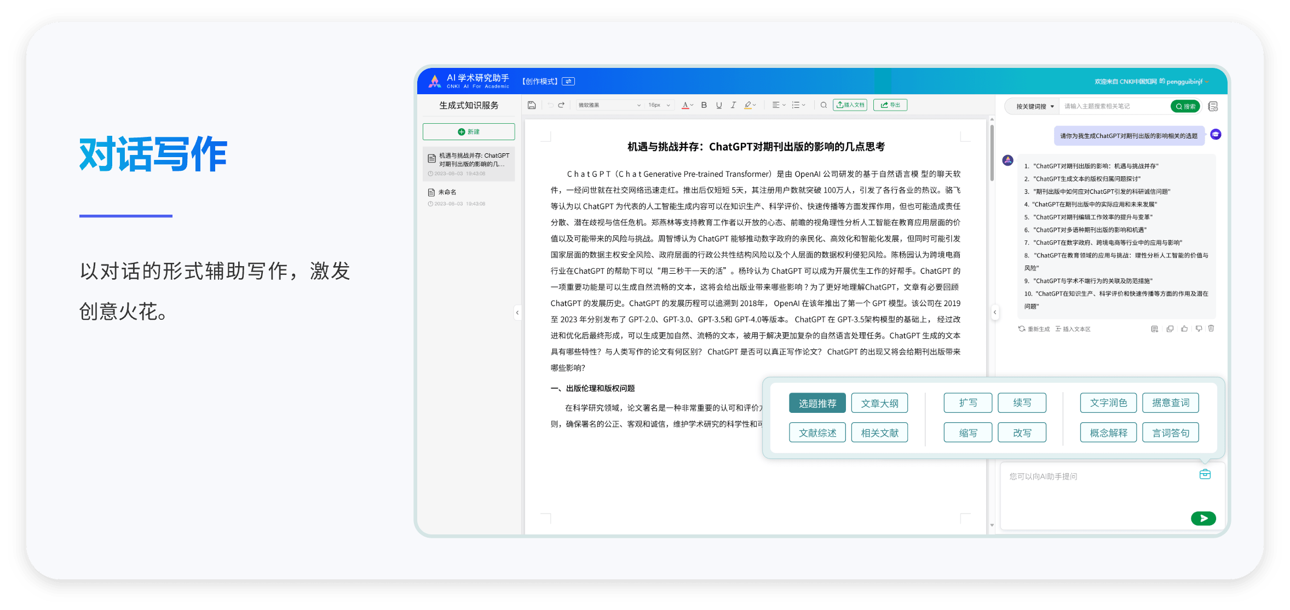Click the document title 机遇与挑战并存
Viewport: 1290px width, 610px height.
756,147
